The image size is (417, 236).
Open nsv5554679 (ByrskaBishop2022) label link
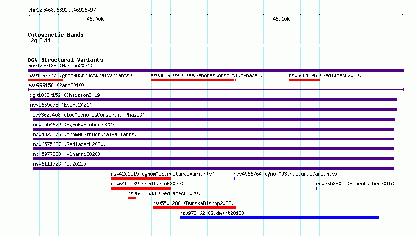click(x=74, y=125)
